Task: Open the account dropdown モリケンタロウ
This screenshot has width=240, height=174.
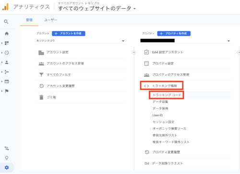Action: [81, 41]
